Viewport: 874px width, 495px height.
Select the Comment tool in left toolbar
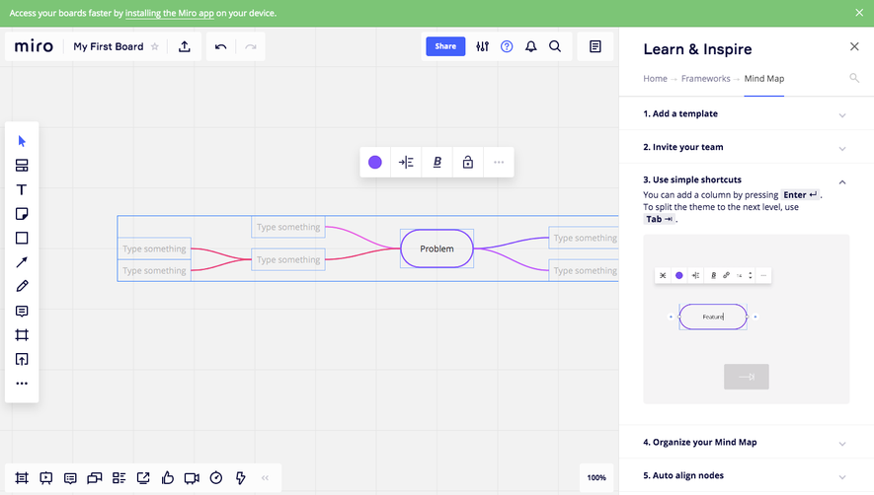22,311
